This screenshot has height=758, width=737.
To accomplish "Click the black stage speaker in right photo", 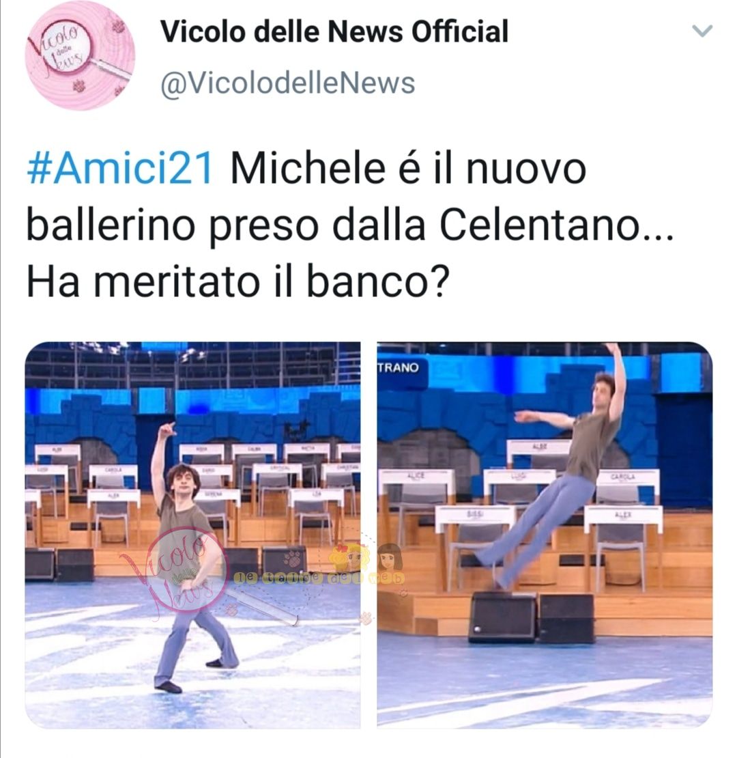I will [x=502, y=618].
